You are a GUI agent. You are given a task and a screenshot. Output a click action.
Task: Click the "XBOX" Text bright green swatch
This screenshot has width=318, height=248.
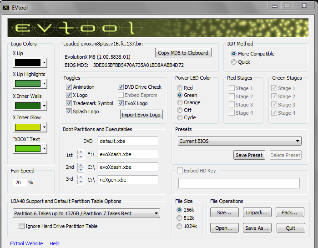(28, 149)
